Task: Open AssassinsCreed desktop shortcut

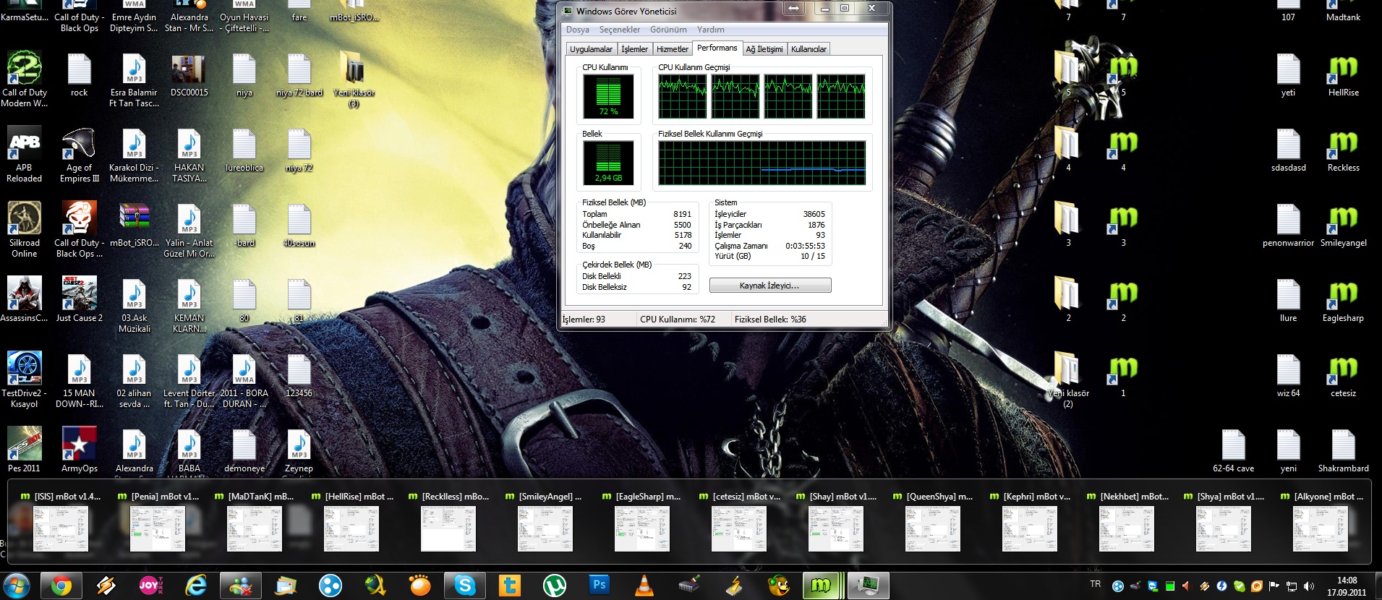Action: [25, 299]
